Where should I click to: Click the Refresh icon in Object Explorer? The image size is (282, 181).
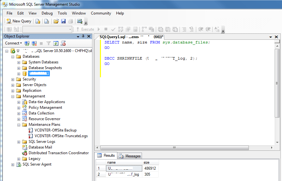click(x=56, y=43)
